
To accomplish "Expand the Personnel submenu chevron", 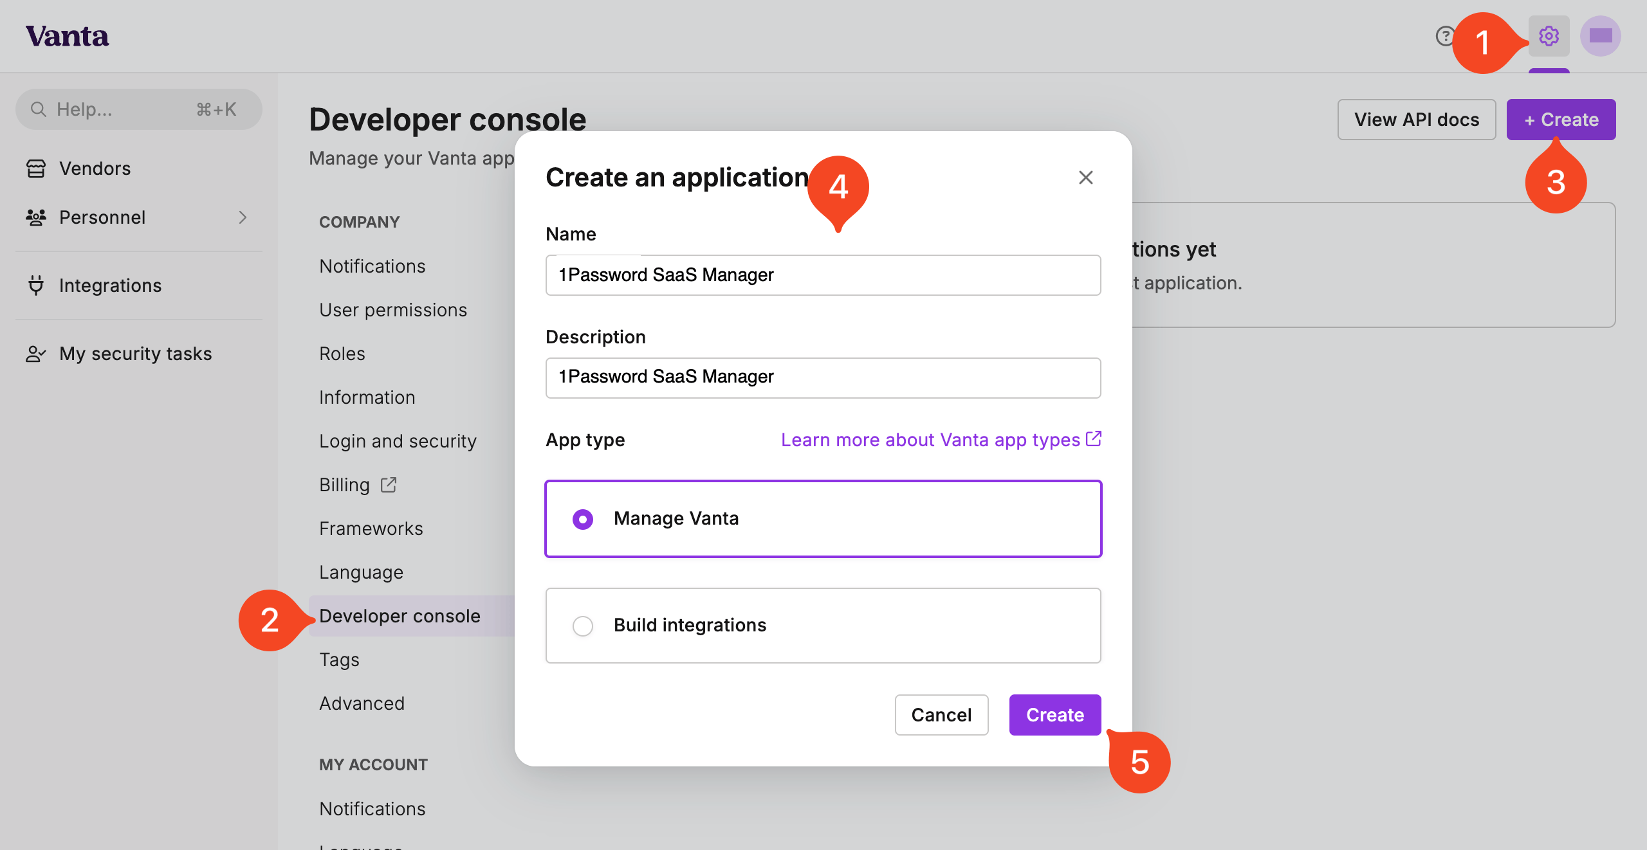I will coord(243,217).
